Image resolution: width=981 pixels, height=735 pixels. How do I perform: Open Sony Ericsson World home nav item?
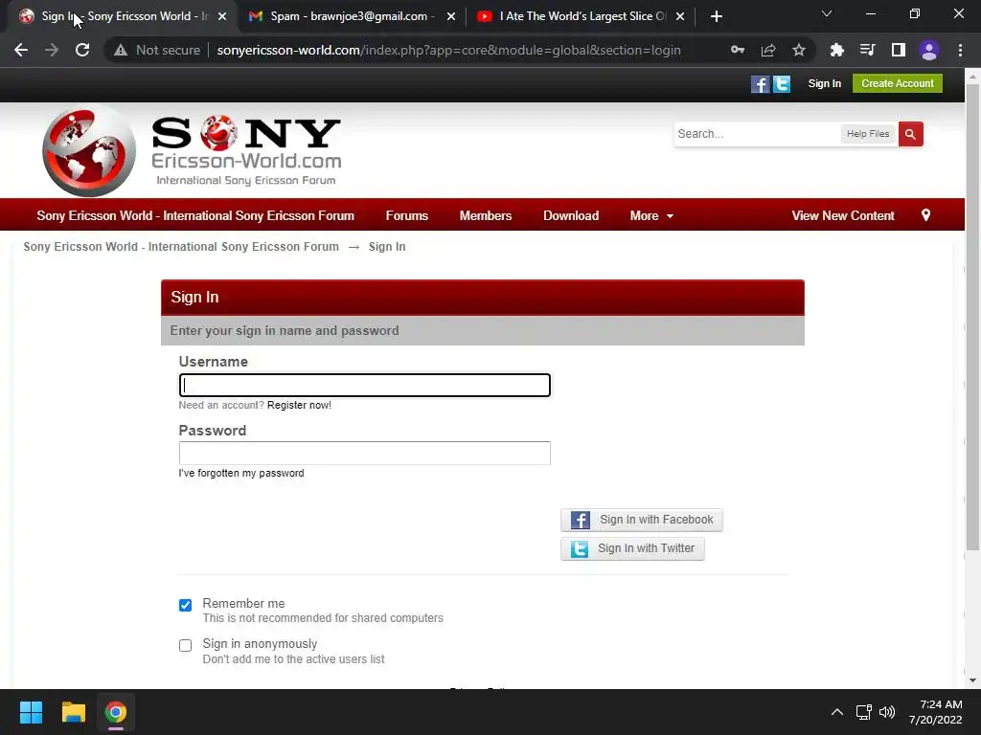point(195,215)
